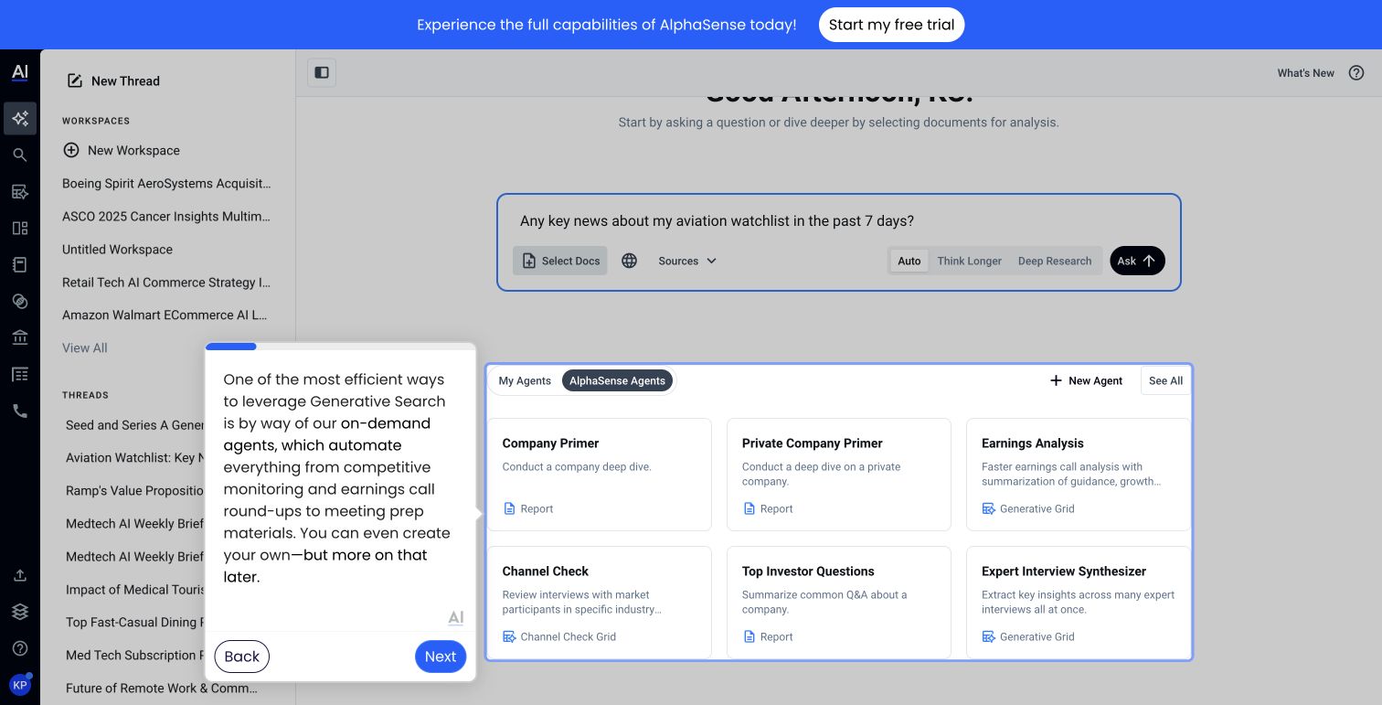Open the Sources dropdown
Viewport: 1382px width, 705px height.
(687, 261)
